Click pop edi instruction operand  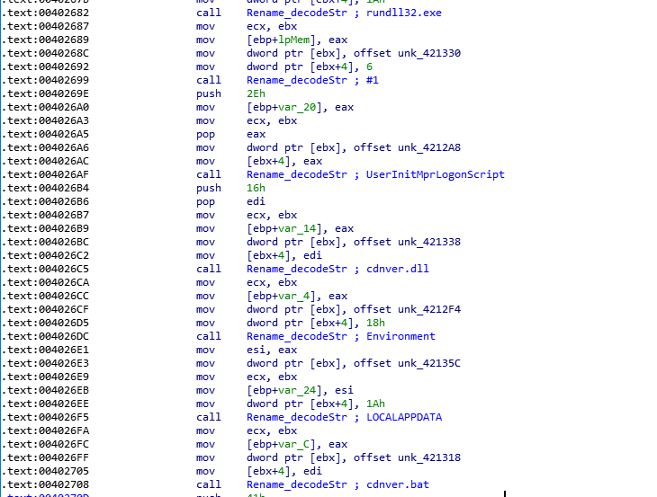pos(256,201)
